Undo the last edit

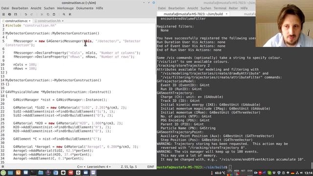pyautogui.click(x=26, y=14)
